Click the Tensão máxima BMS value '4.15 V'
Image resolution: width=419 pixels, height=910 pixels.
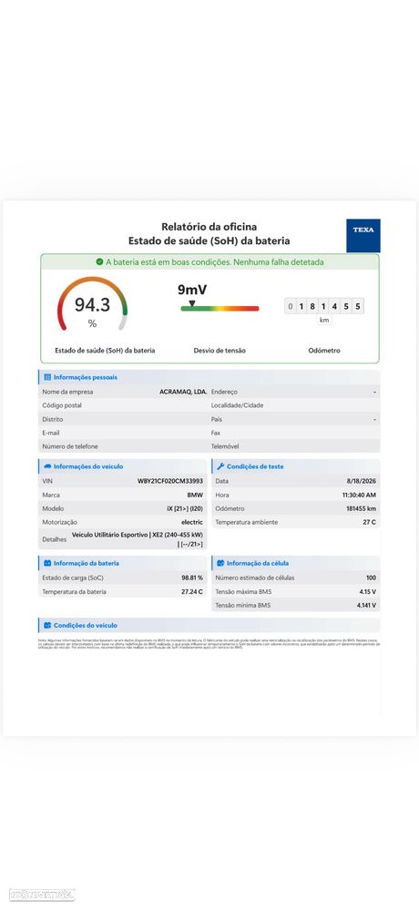(x=368, y=592)
